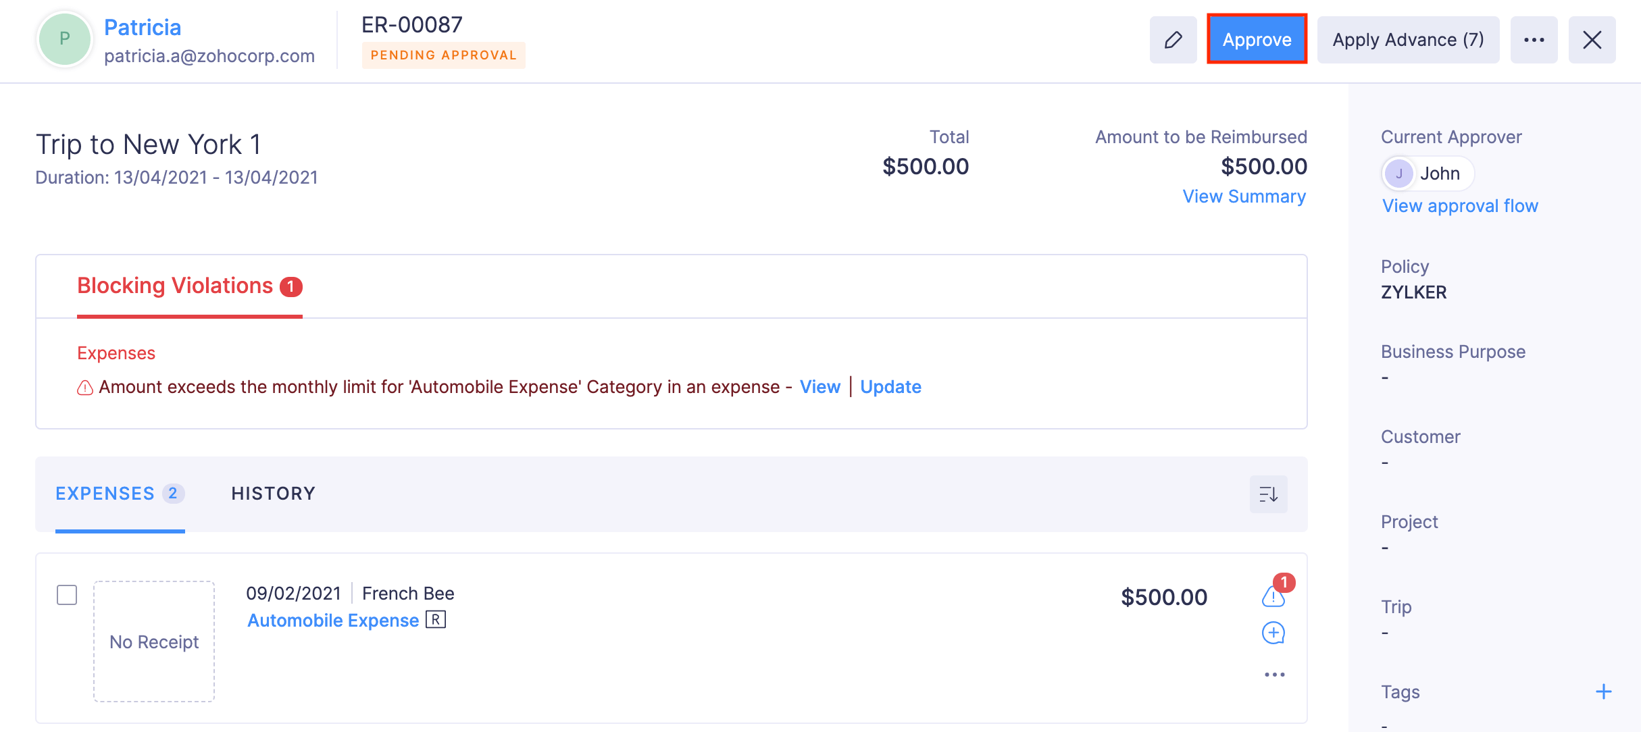
Task: Click John's approver avatar
Action: tap(1399, 173)
